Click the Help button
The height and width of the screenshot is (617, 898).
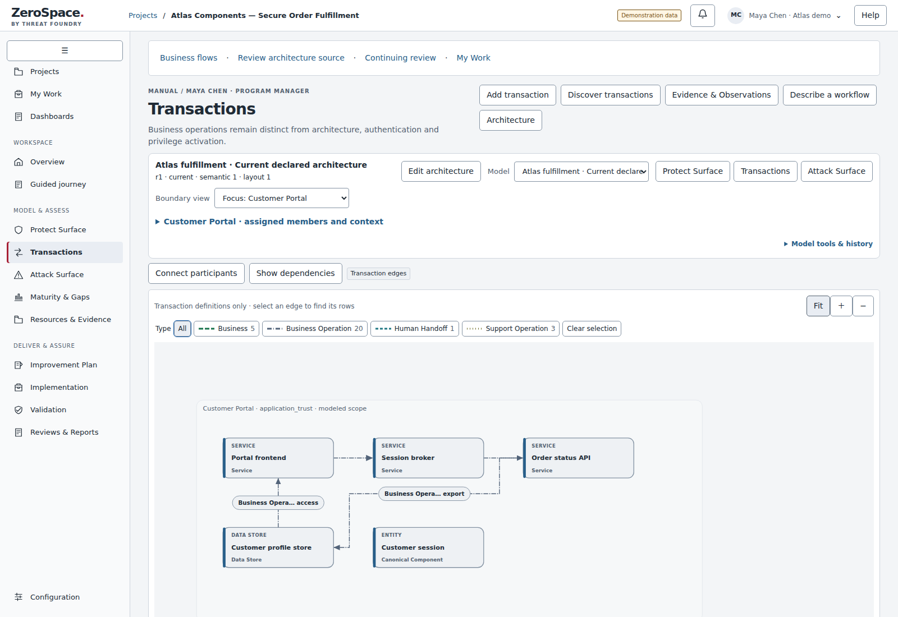click(x=870, y=16)
